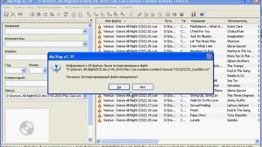
Task: Sort by Название column header
Action: (207, 21)
